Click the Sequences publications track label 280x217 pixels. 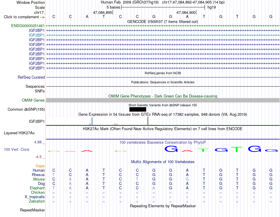[35, 86]
